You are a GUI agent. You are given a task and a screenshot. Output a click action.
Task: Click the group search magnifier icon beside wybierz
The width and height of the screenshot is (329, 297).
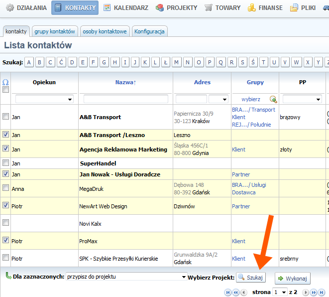[x=273, y=99]
